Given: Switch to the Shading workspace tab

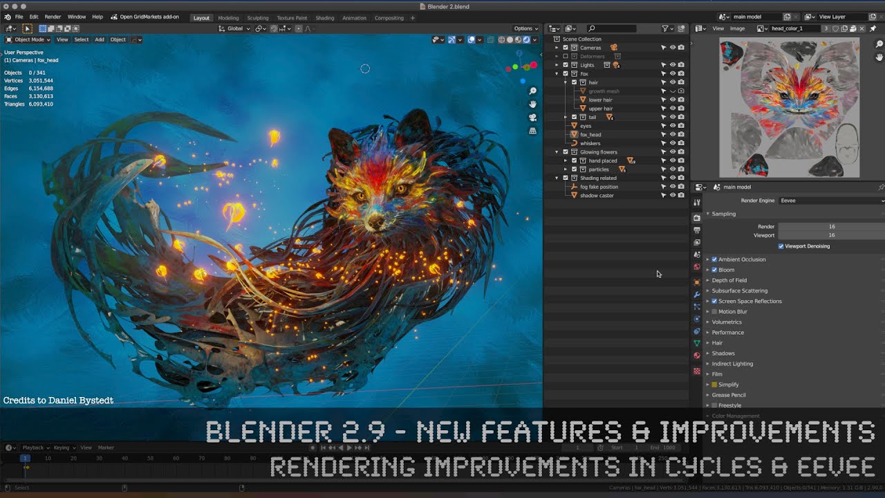Looking at the screenshot, I should pos(324,18).
